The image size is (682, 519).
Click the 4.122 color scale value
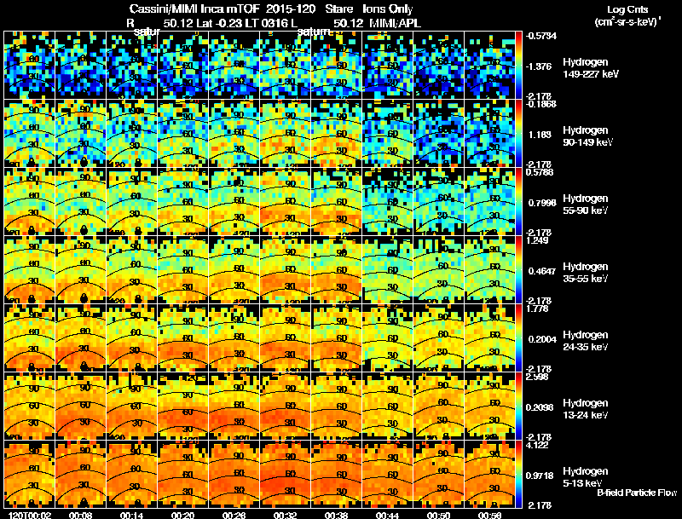tap(538, 445)
